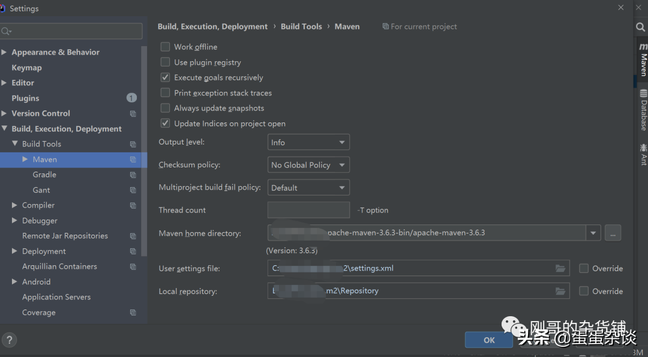Open the Database tool window side tab
648x357 pixels.
pos(643,110)
